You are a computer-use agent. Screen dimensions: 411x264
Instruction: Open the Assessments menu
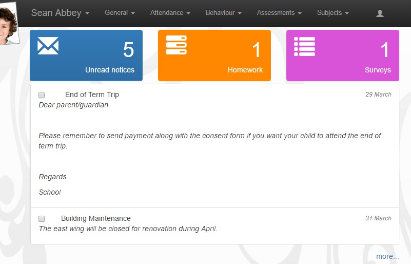pyautogui.click(x=279, y=13)
